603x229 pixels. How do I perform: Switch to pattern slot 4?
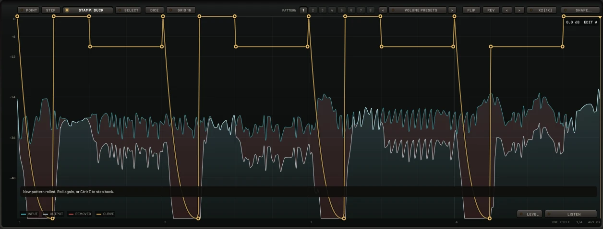(332, 10)
